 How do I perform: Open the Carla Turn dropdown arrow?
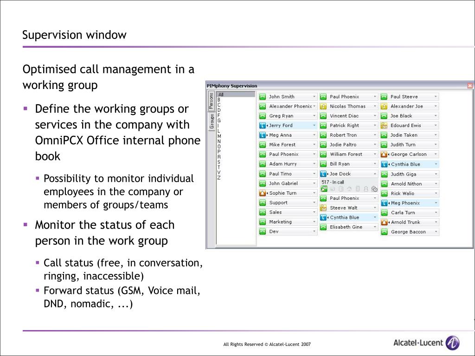[x=436, y=213]
